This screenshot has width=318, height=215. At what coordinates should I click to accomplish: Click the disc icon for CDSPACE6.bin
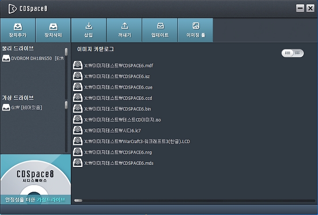78,109
